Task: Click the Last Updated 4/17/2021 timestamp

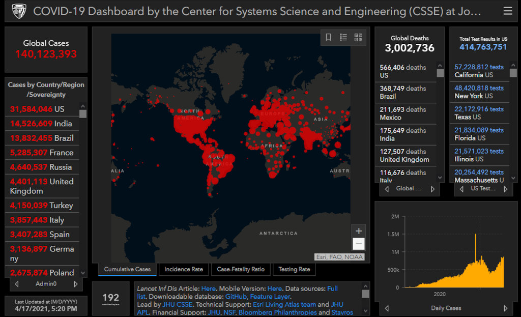Action: (x=46, y=308)
